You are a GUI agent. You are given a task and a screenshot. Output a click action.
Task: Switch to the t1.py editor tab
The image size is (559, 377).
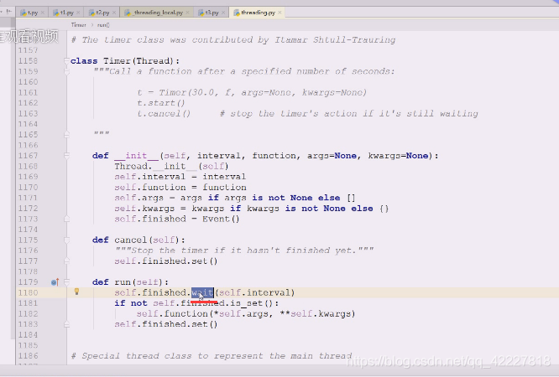click(66, 13)
